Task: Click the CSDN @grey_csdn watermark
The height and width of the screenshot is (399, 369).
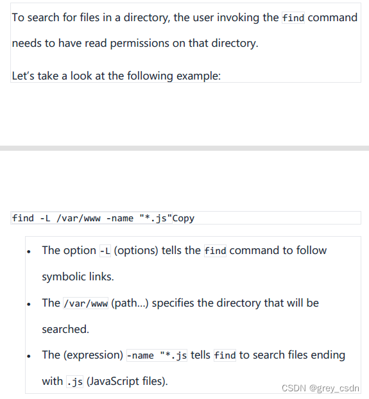Action: (x=320, y=388)
